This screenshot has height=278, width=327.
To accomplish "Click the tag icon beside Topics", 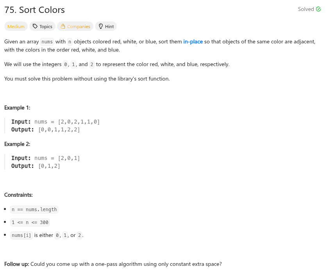I will [x=35, y=27].
